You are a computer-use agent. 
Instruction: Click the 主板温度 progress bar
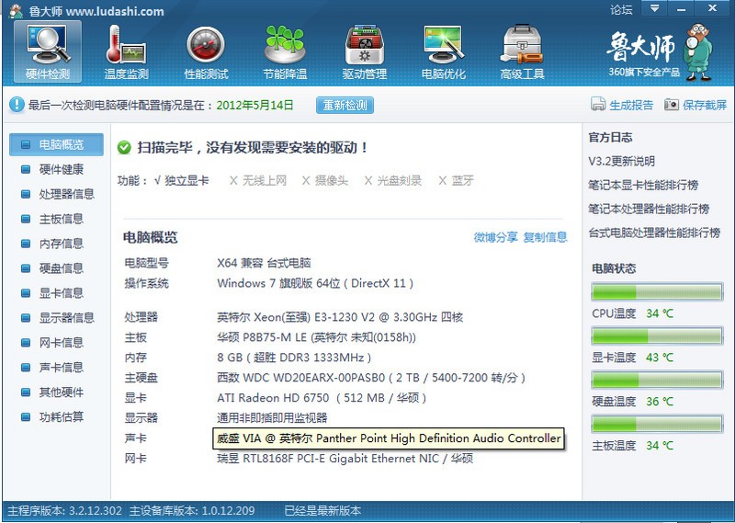click(657, 424)
